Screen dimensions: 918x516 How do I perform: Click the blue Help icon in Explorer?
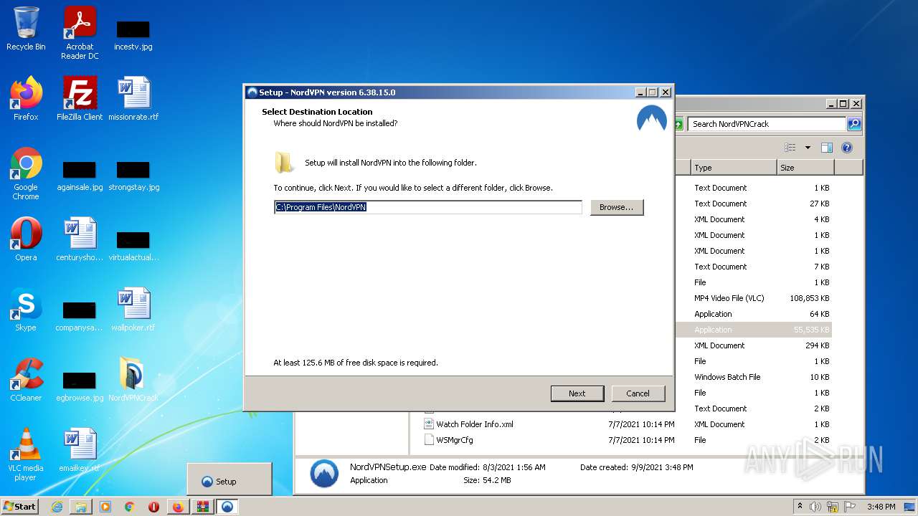(847, 148)
